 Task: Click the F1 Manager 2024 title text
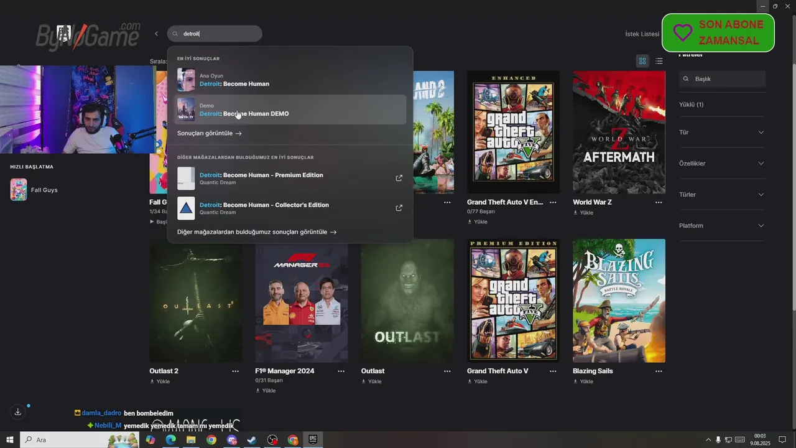(285, 371)
